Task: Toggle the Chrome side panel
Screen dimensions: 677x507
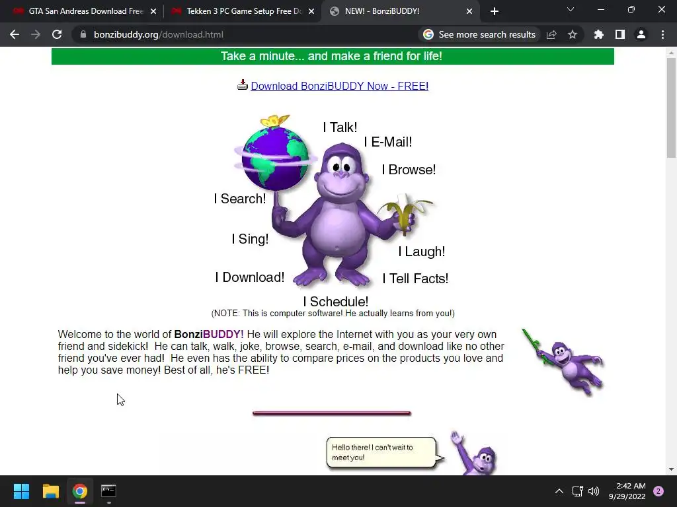Action: [620, 34]
